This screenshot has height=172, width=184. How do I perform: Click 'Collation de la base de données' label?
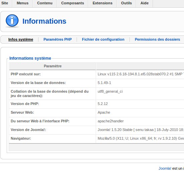tap(50, 94)
